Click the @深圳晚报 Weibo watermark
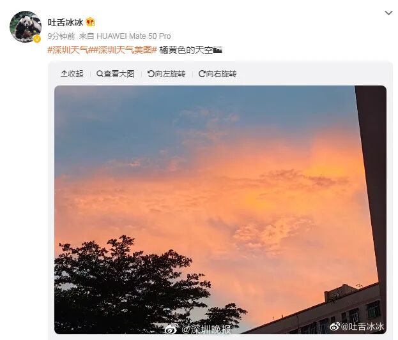Image resolution: width=398 pixels, height=340 pixels. [x=198, y=329]
